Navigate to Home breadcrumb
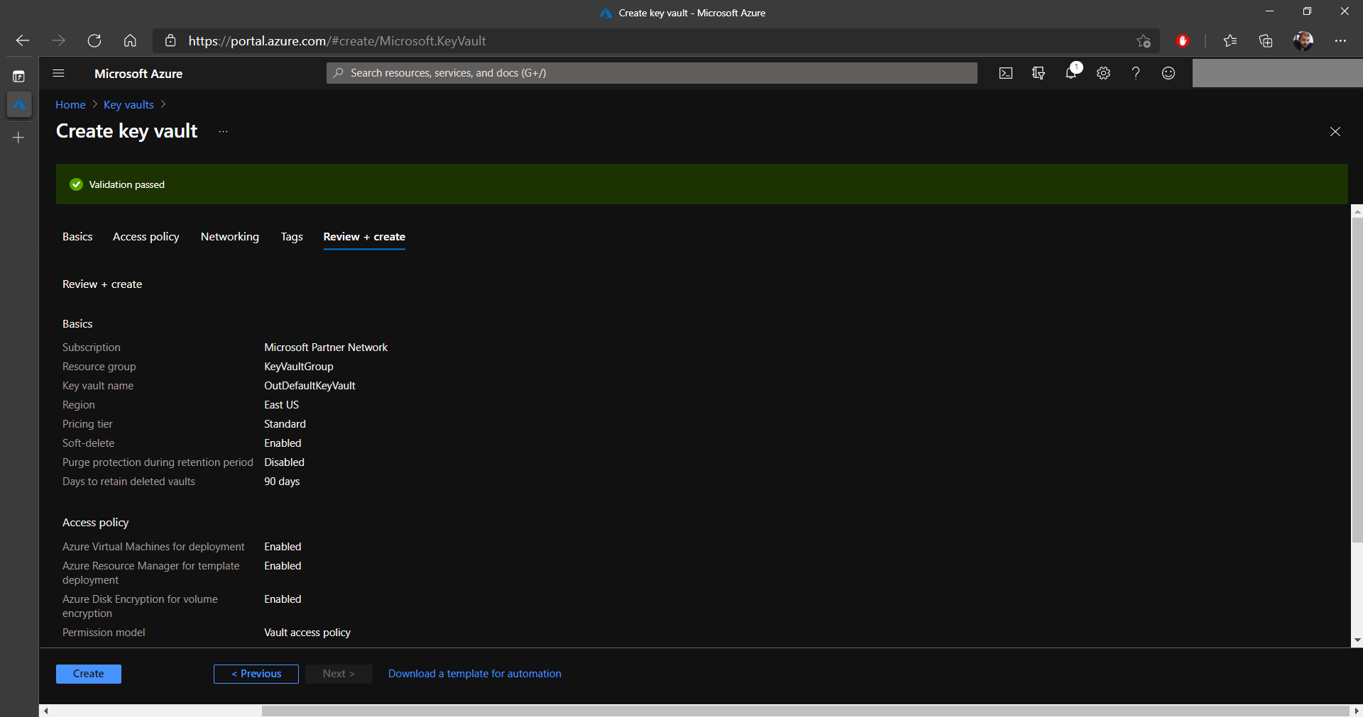 coord(70,105)
